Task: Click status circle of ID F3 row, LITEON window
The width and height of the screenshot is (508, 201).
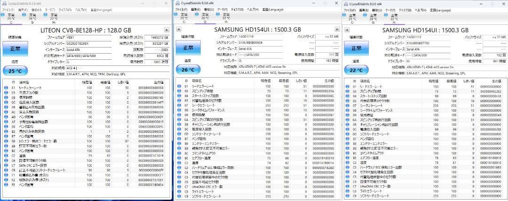Action: click(6, 185)
